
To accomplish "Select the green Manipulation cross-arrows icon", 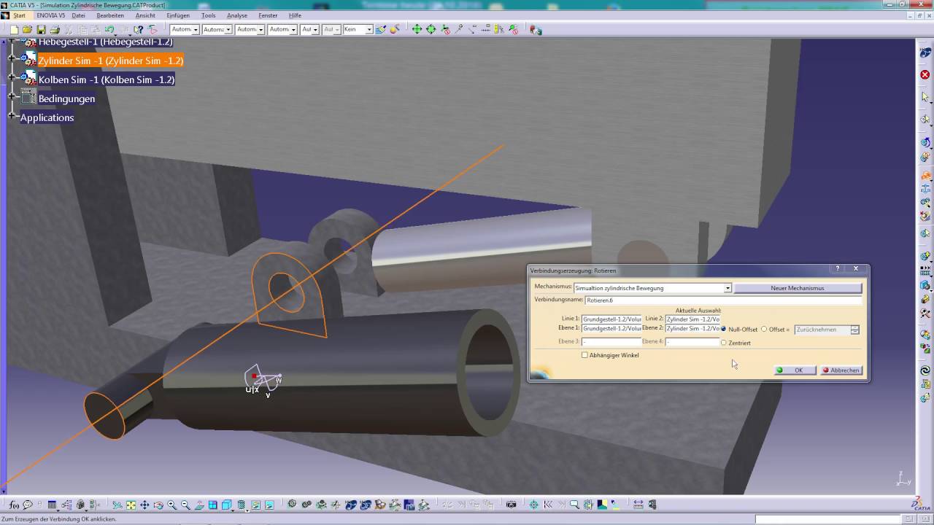I will pyautogui.click(x=417, y=30).
